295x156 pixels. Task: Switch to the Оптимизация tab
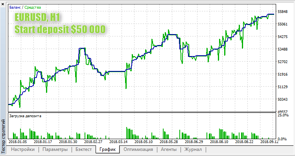pyautogui.click(x=138, y=149)
